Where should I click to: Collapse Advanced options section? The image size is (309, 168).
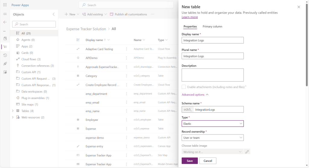tap(195, 95)
